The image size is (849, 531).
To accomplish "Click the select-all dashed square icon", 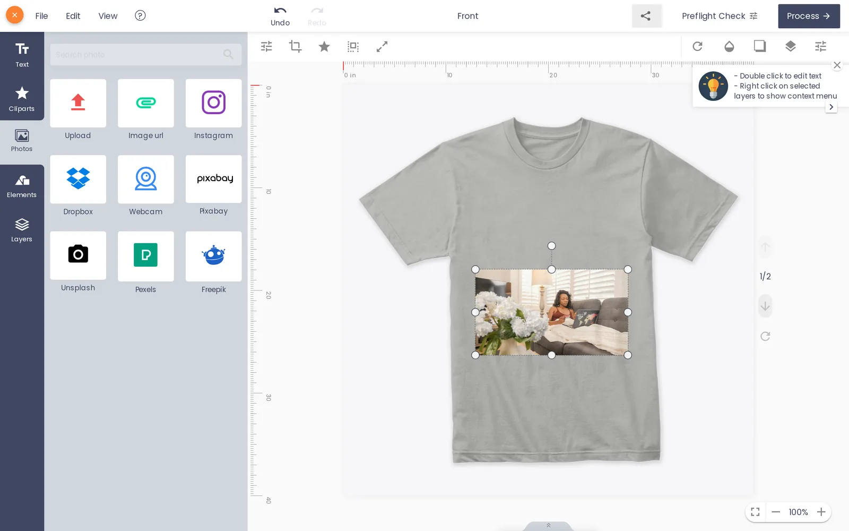I will (x=353, y=47).
